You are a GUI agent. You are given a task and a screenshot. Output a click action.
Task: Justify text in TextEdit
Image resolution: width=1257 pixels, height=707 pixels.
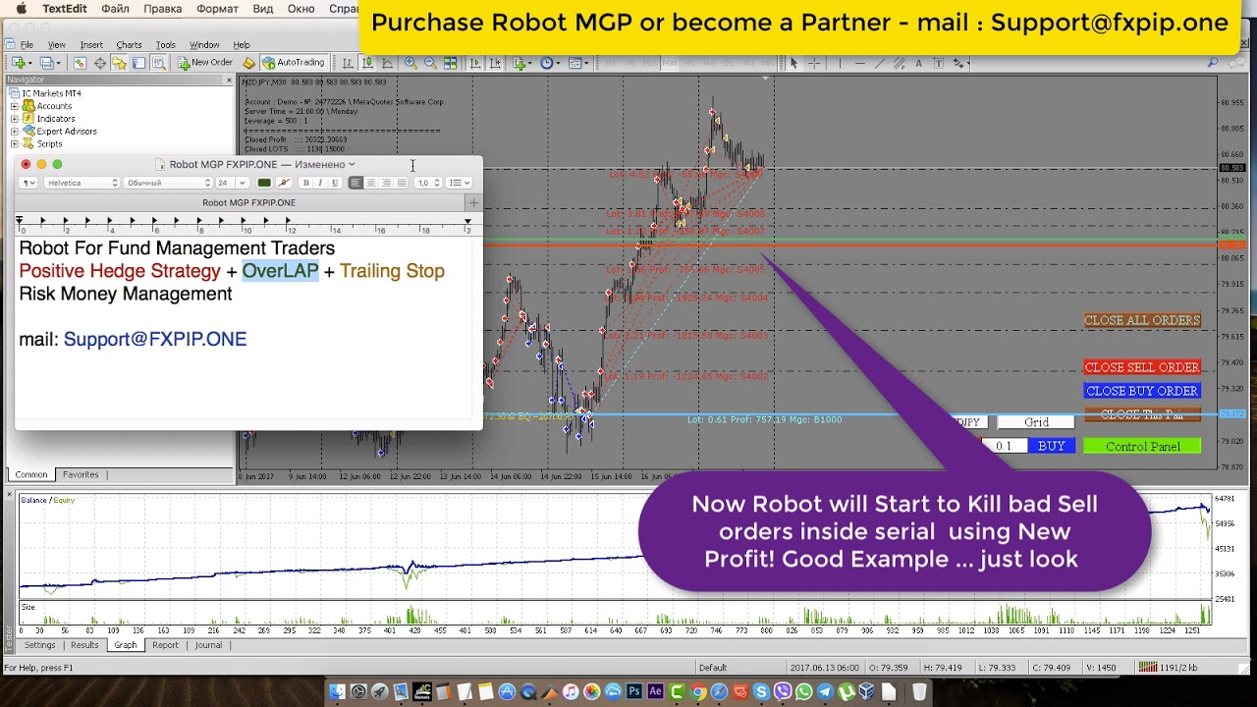(401, 183)
